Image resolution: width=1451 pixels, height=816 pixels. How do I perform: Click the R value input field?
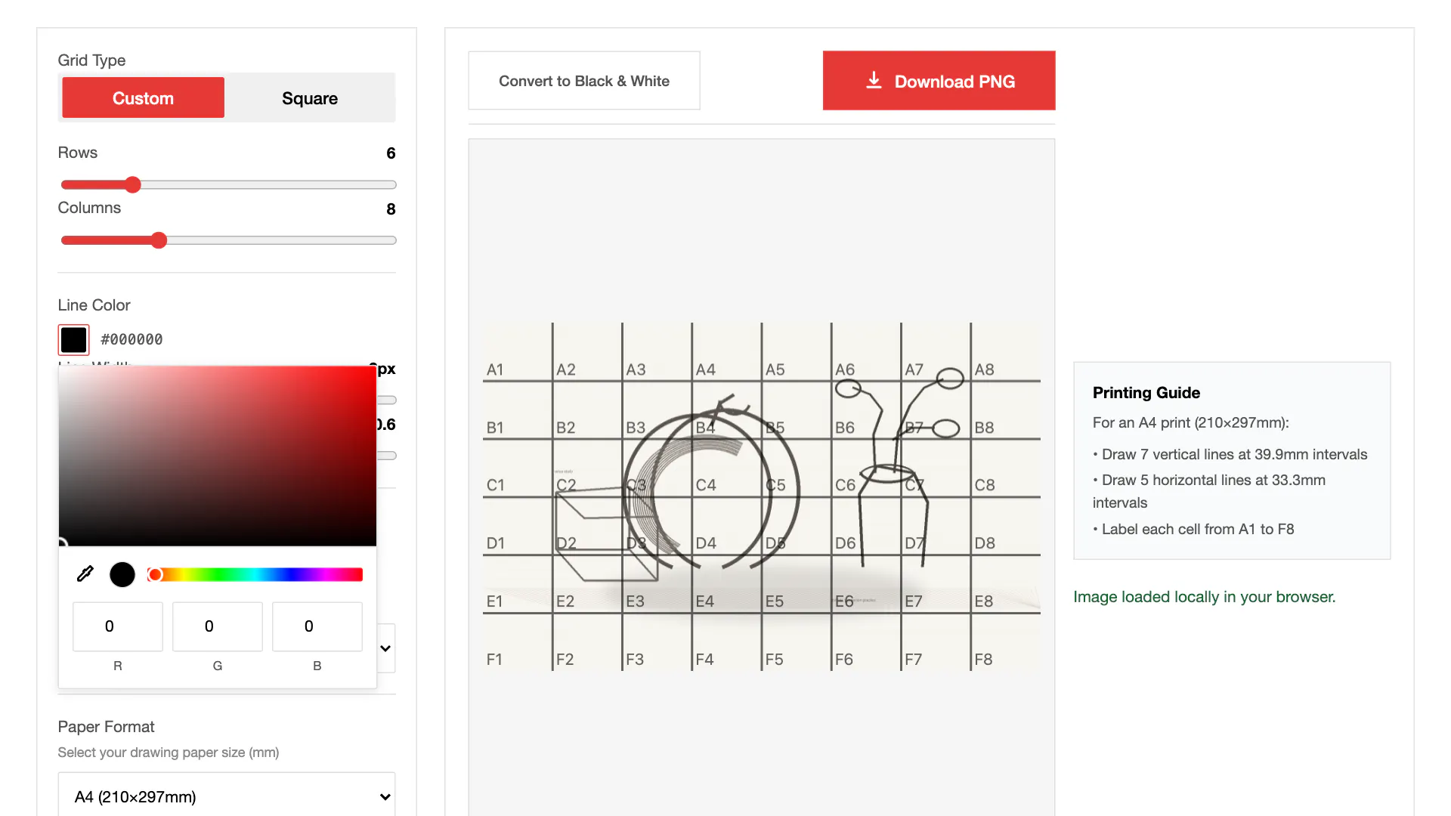[x=118, y=626]
